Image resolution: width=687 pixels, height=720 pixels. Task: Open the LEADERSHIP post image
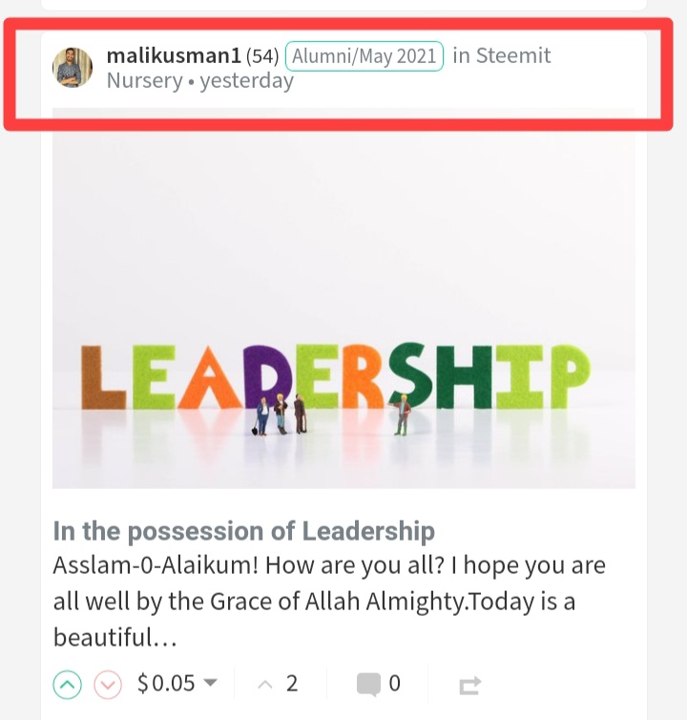pos(343,298)
